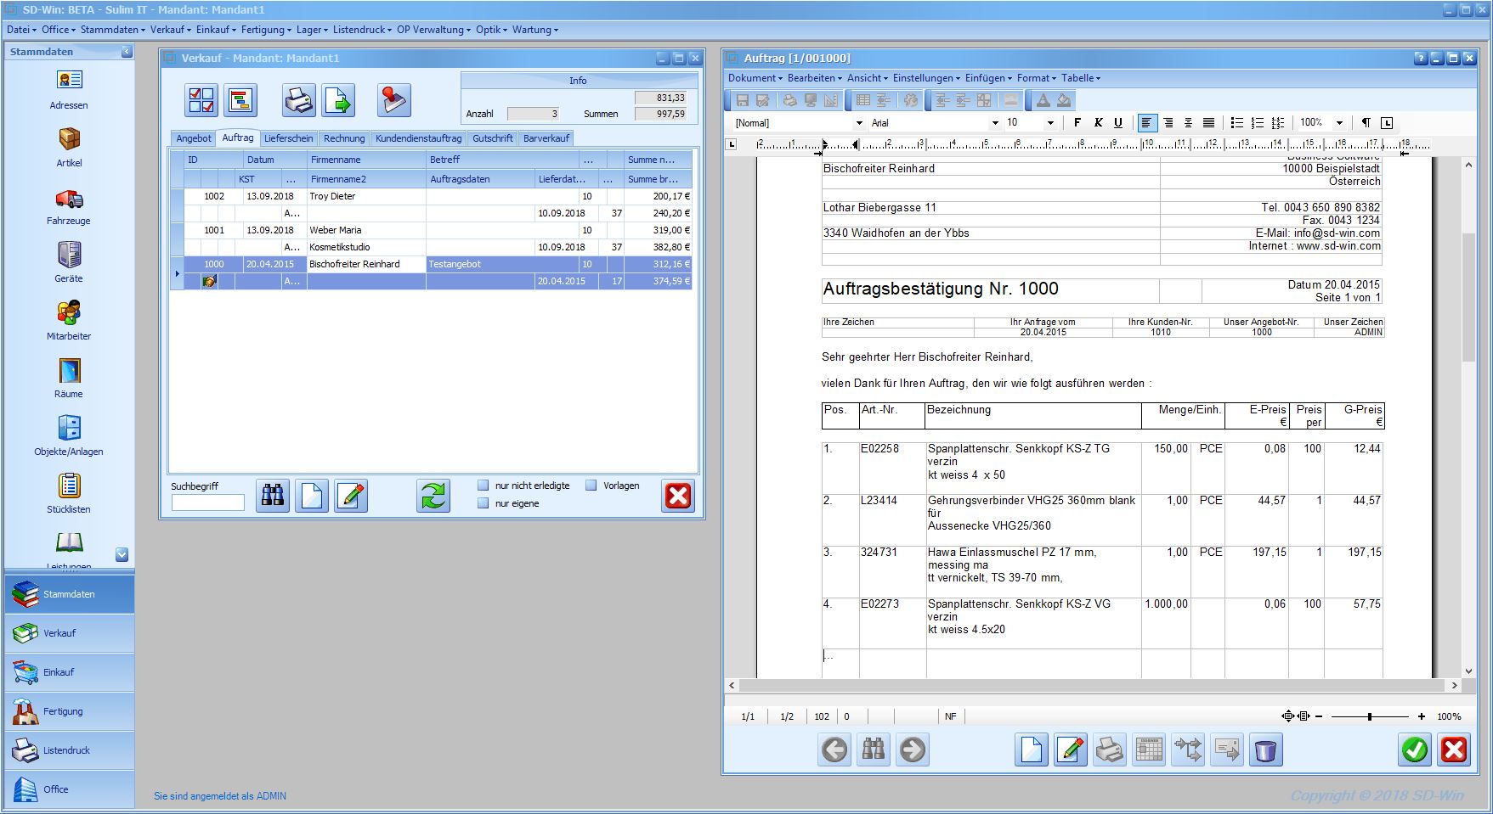This screenshot has height=814, width=1493.
Task: Click the binoculars search icon beside Suchbegriff
Action: pos(273,496)
